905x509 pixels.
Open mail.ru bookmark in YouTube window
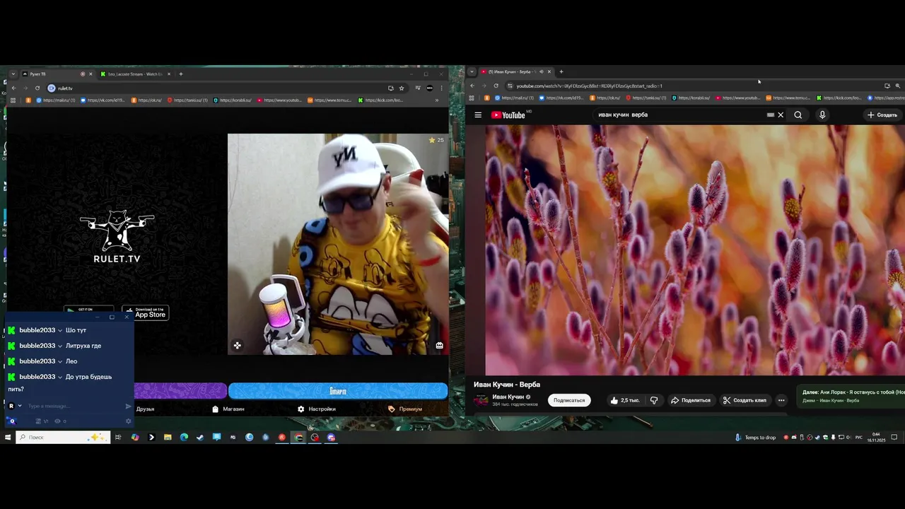point(514,98)
